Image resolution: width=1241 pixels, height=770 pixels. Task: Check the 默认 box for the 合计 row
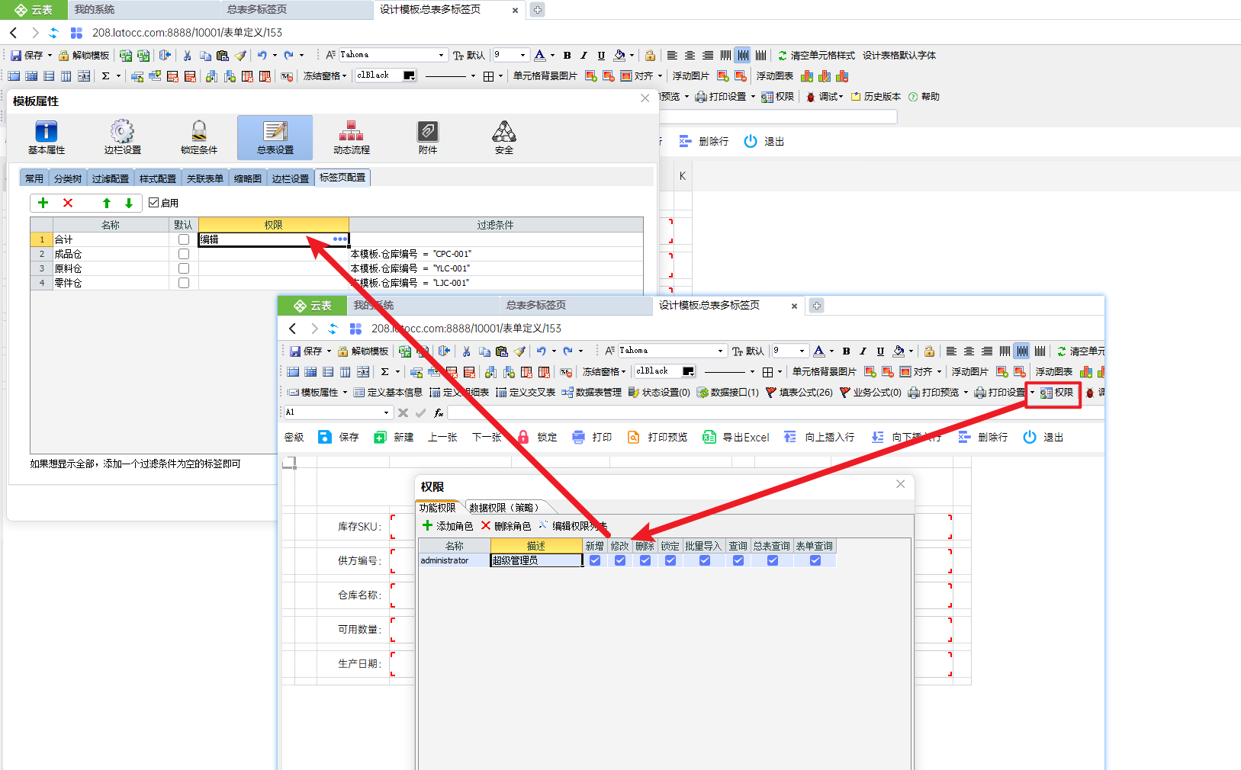coord(184,239)
